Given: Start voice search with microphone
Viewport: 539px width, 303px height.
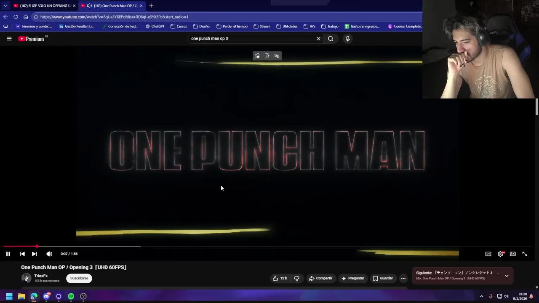Looking at the screenshot, I should click(x=347, y=39).
